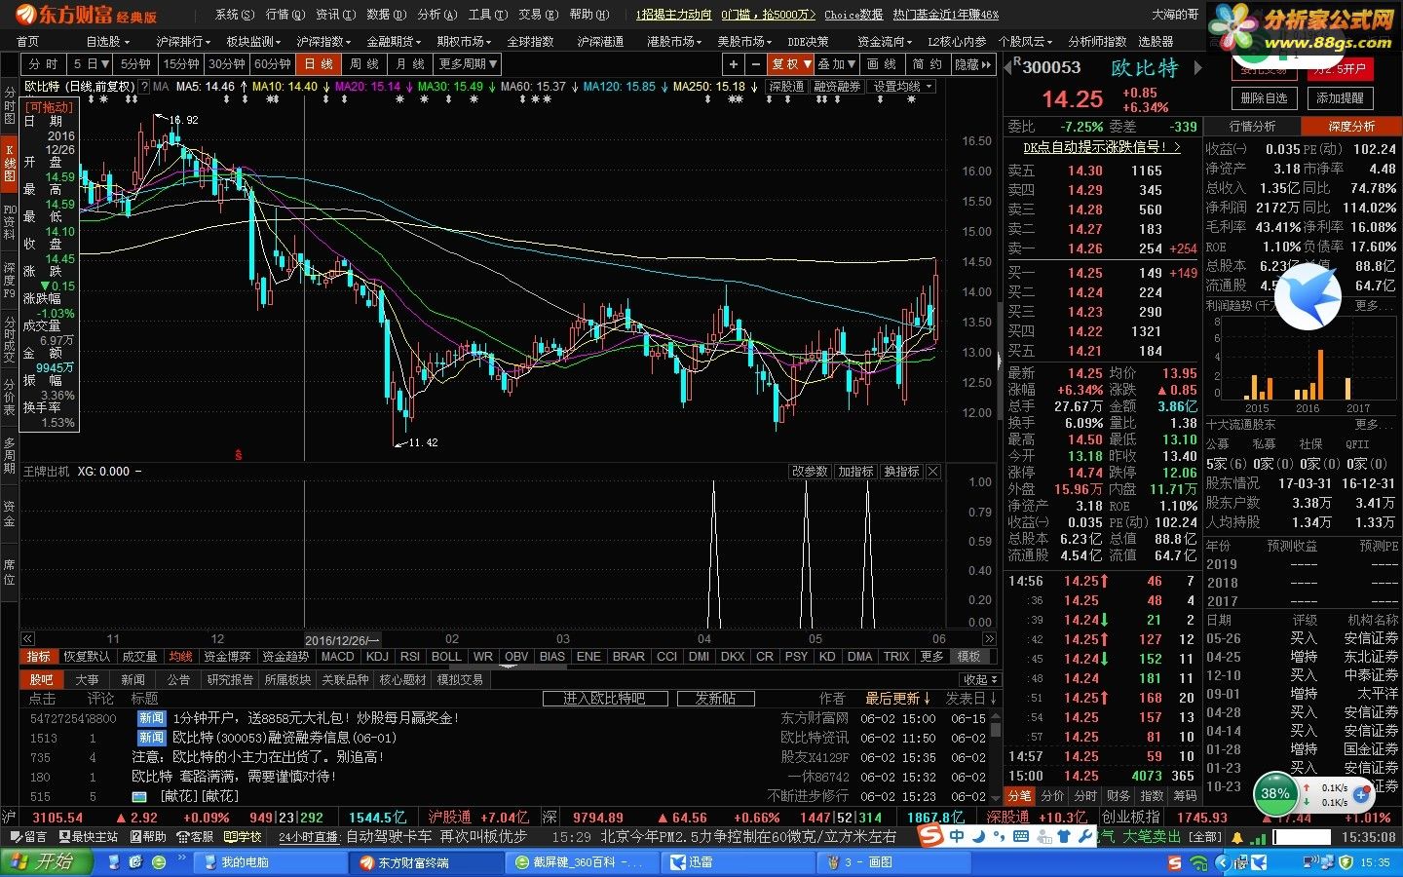Click the 留言 message icon in status bar

(x=27, y=837)
